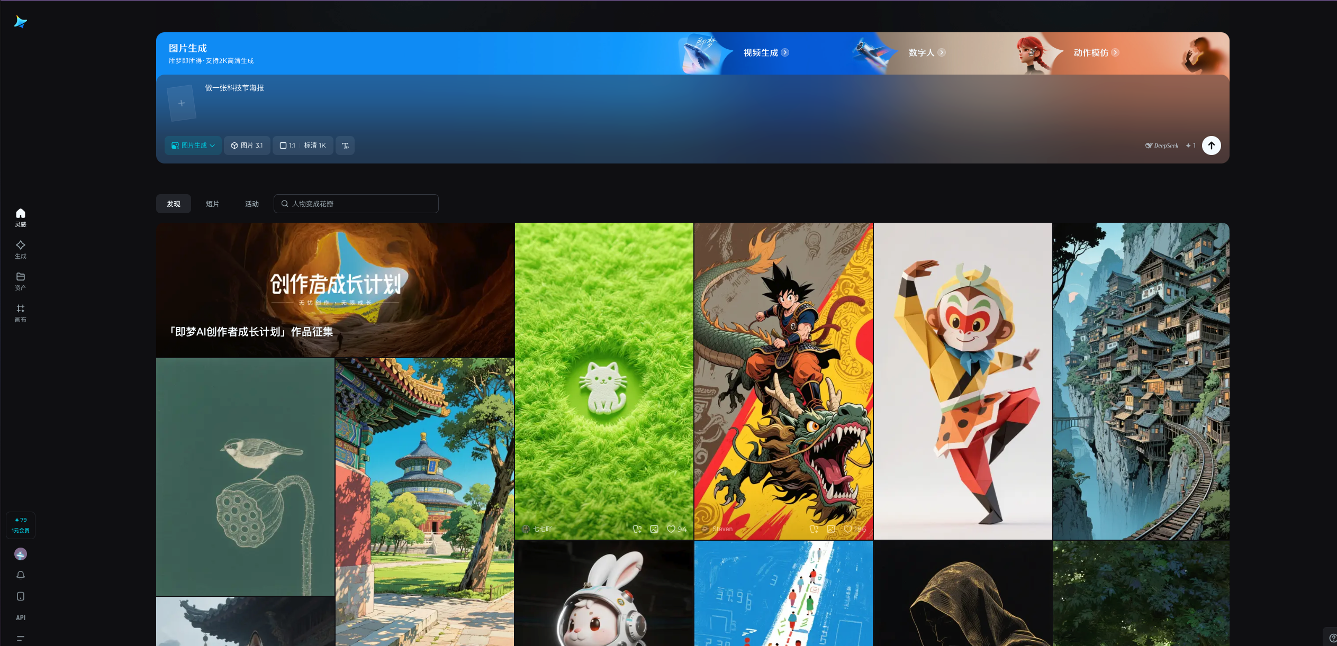Viewport: 1337px width, 646px height.
Task: Switch to the 短片 tab
Action: 213,204
